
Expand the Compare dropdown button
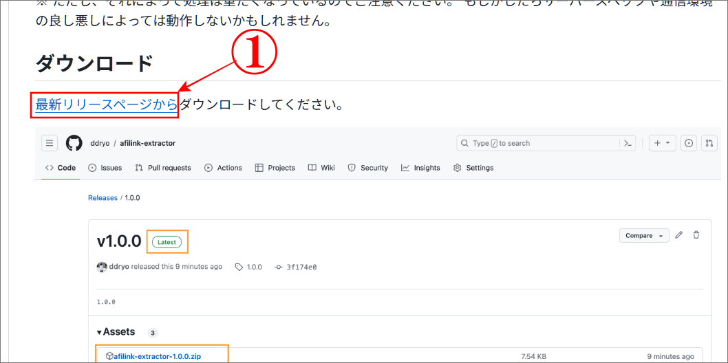point(643,235)
